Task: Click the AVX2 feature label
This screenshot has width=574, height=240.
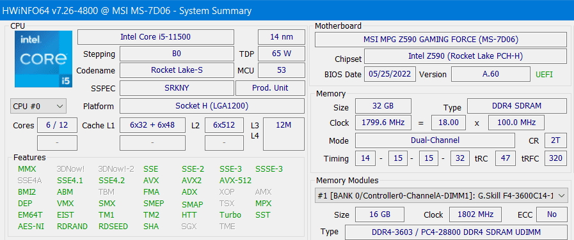Action: click(x=191, y=181)
